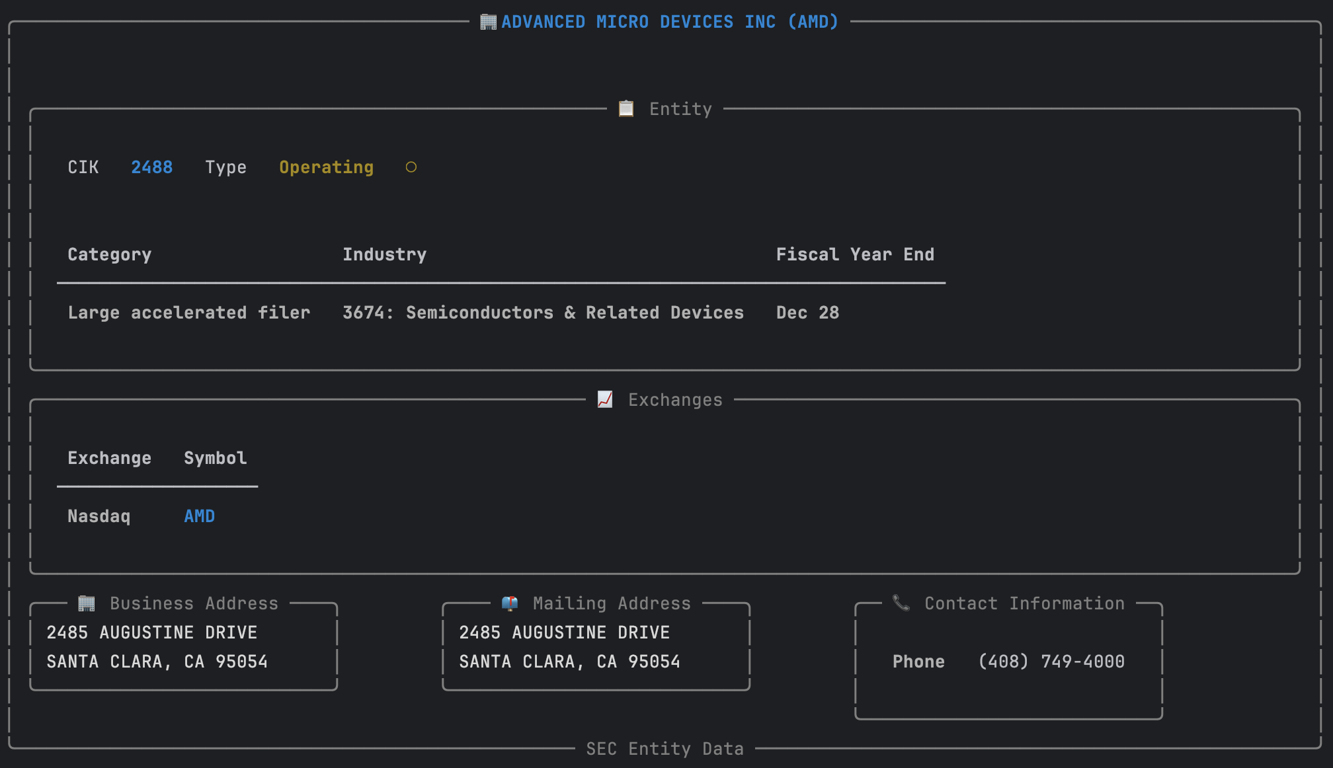Viewport: 1333px width, 768px height.
Task: Select business address line SANTA CLARA, CA 95054
Action: 157,662
